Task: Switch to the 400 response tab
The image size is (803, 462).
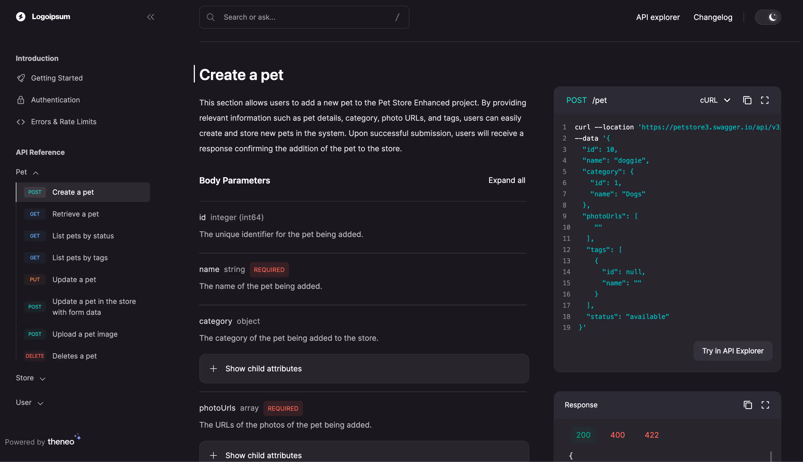Action: 617,435
